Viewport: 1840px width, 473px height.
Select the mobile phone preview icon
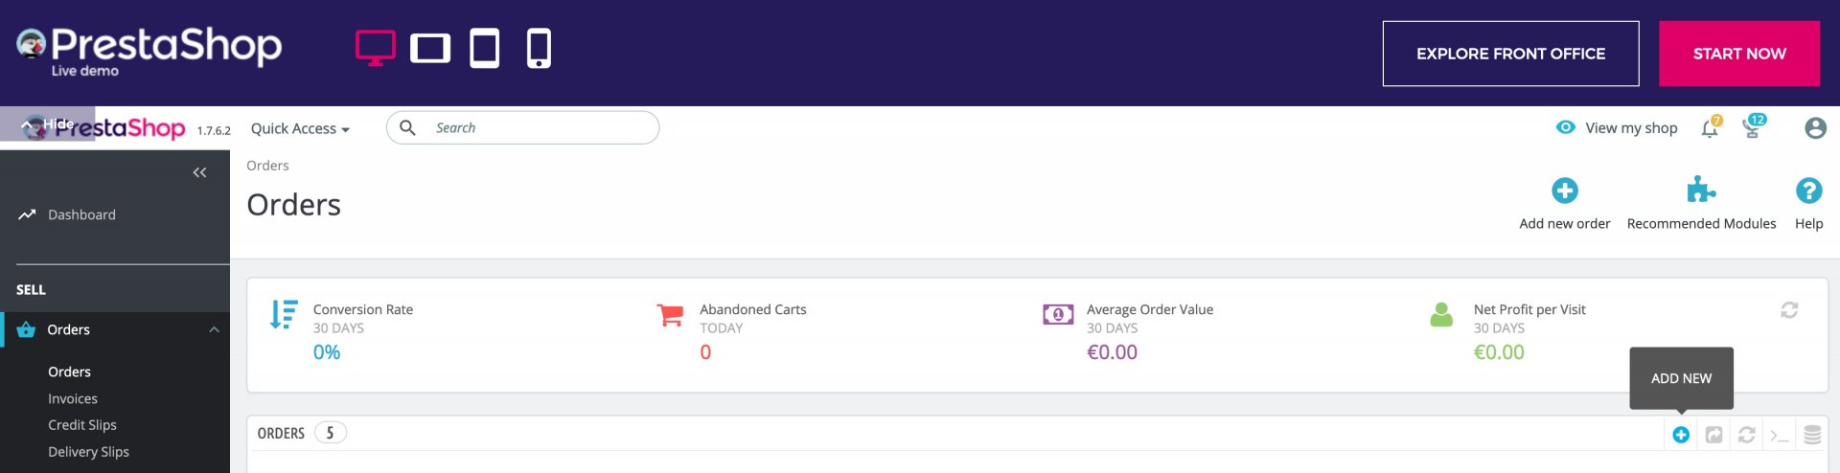point(539,48)
